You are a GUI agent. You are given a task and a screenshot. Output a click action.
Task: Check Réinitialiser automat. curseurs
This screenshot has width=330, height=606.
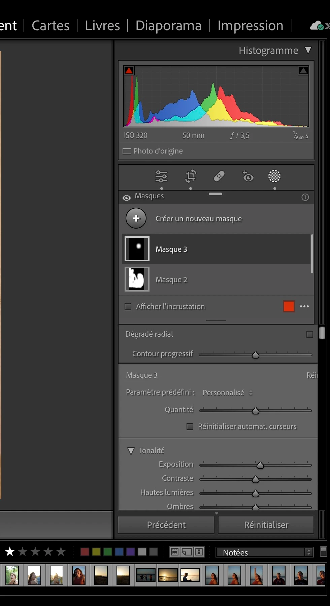point(190,427)
